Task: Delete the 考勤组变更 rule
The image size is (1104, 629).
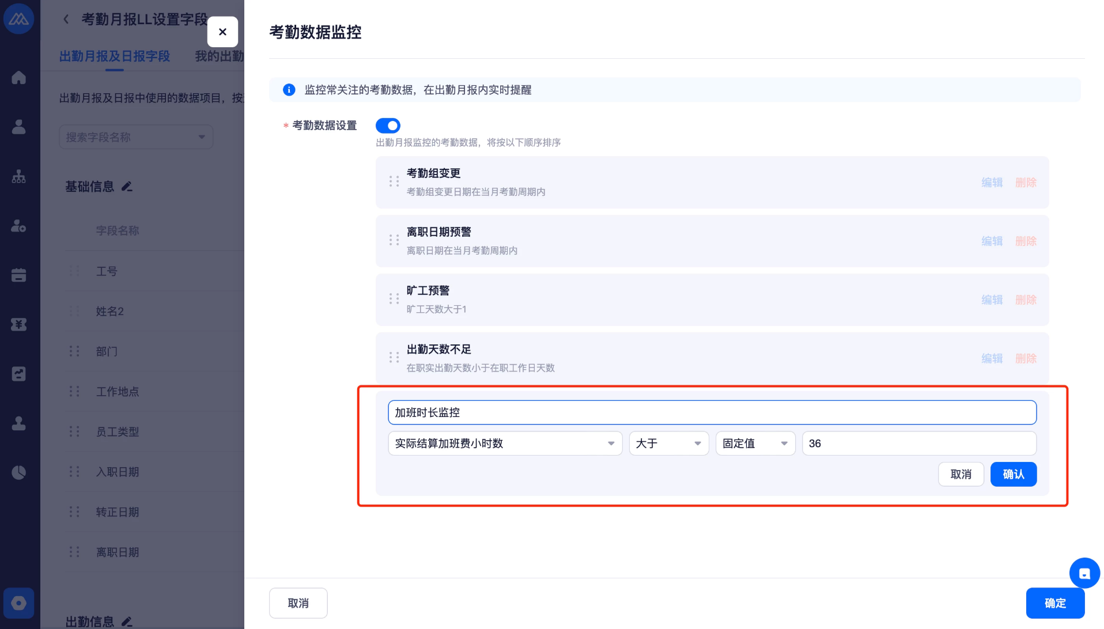Action: click(1026, 183)
